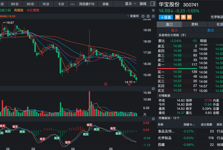Viewport: 223px width, 150px height.
Task: Select the 买五 14.52 order row
Action: pos(177,90)
